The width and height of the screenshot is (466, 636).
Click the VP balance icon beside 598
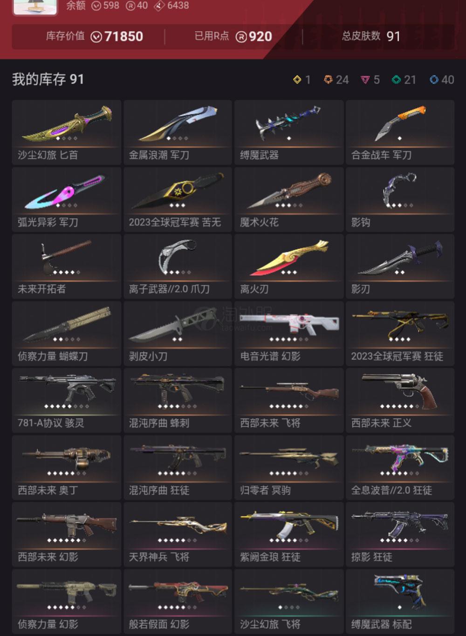tap(96, 6)
